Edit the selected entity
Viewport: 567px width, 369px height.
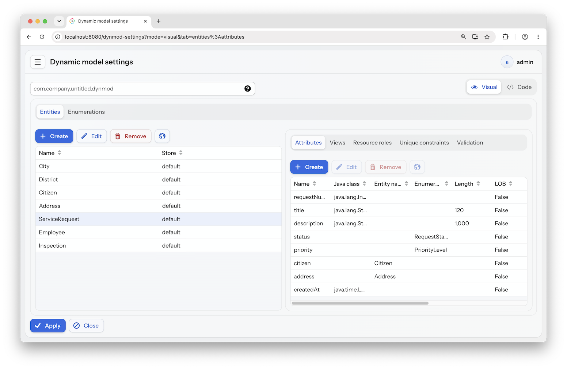(x=92, y=136)
